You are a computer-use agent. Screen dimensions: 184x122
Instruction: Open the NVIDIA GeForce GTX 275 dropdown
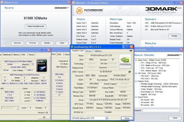pyautogui.click(x=107, y=118)
